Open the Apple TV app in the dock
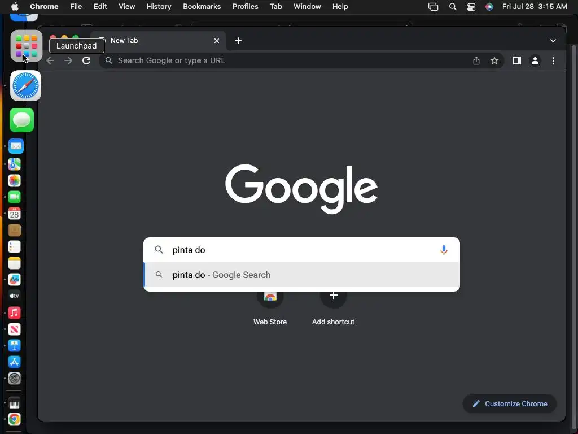The image size is (578, 434). 14,296
